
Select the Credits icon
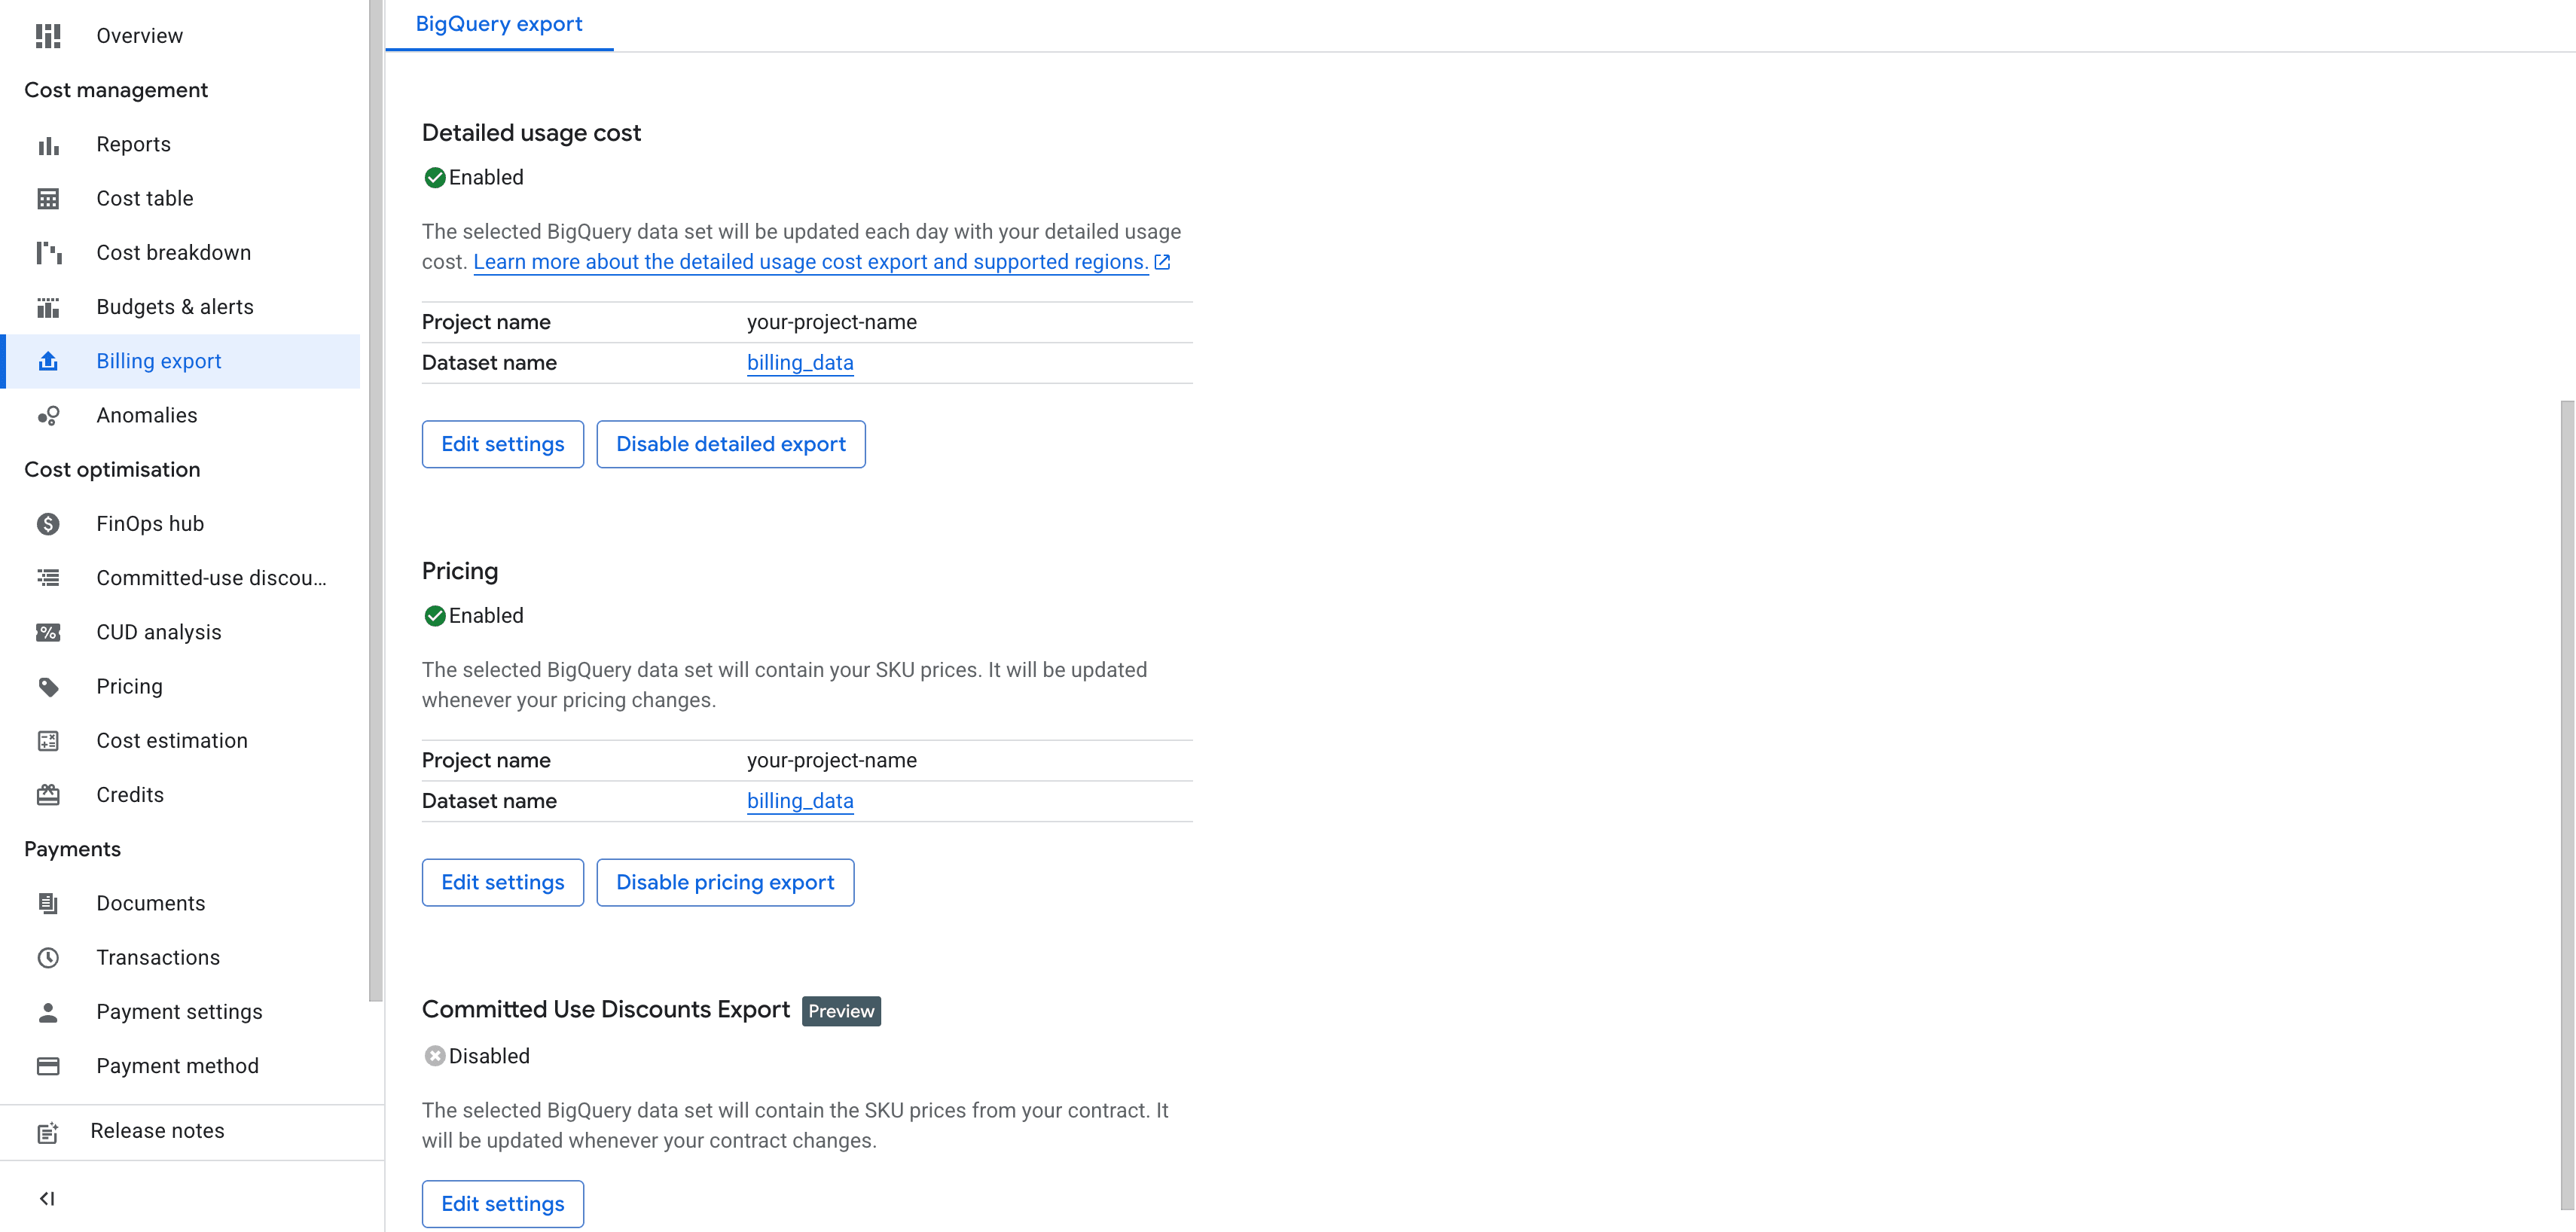(49, 794)
